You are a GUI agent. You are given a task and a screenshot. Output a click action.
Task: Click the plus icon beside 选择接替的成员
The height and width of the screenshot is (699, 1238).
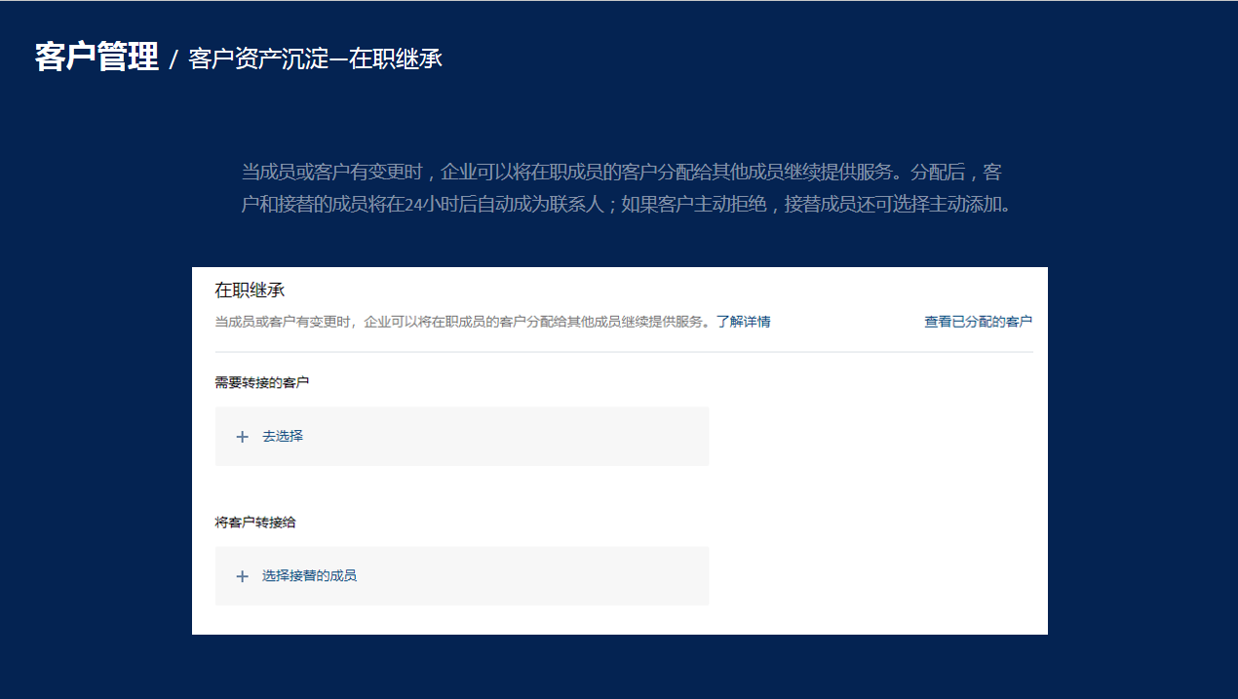coord(243,576)
